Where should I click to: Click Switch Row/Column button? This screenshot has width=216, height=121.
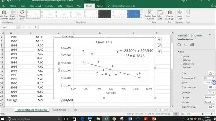click(151, 15)
